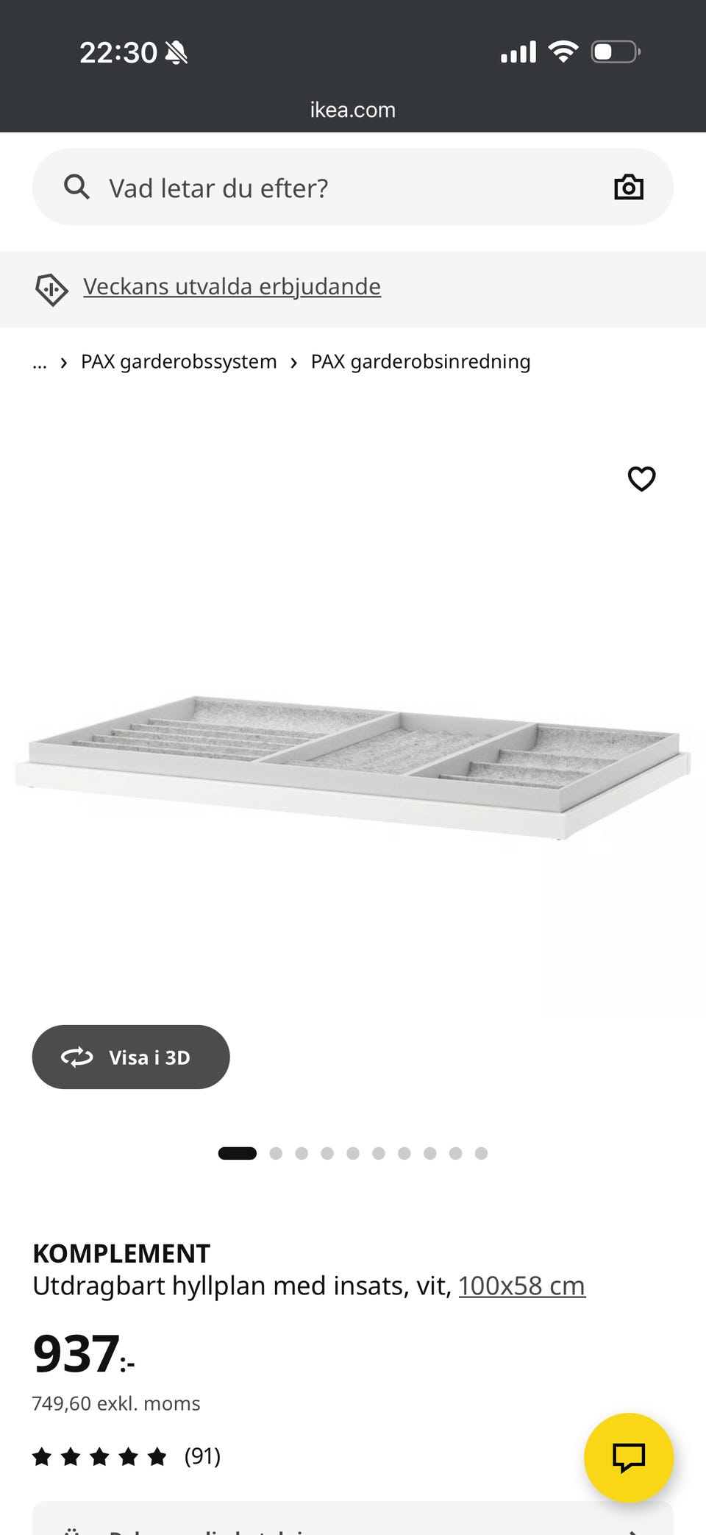Focus the Vad letar du efter field
The width and height of the screenshot is (706, 1535).
coord(353,187)
